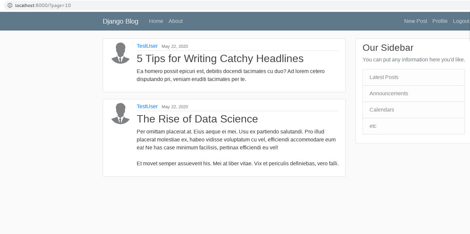Focus the browser address bar URL
Image resolution: width=470 pixels, height=234 pixels.
43,5
